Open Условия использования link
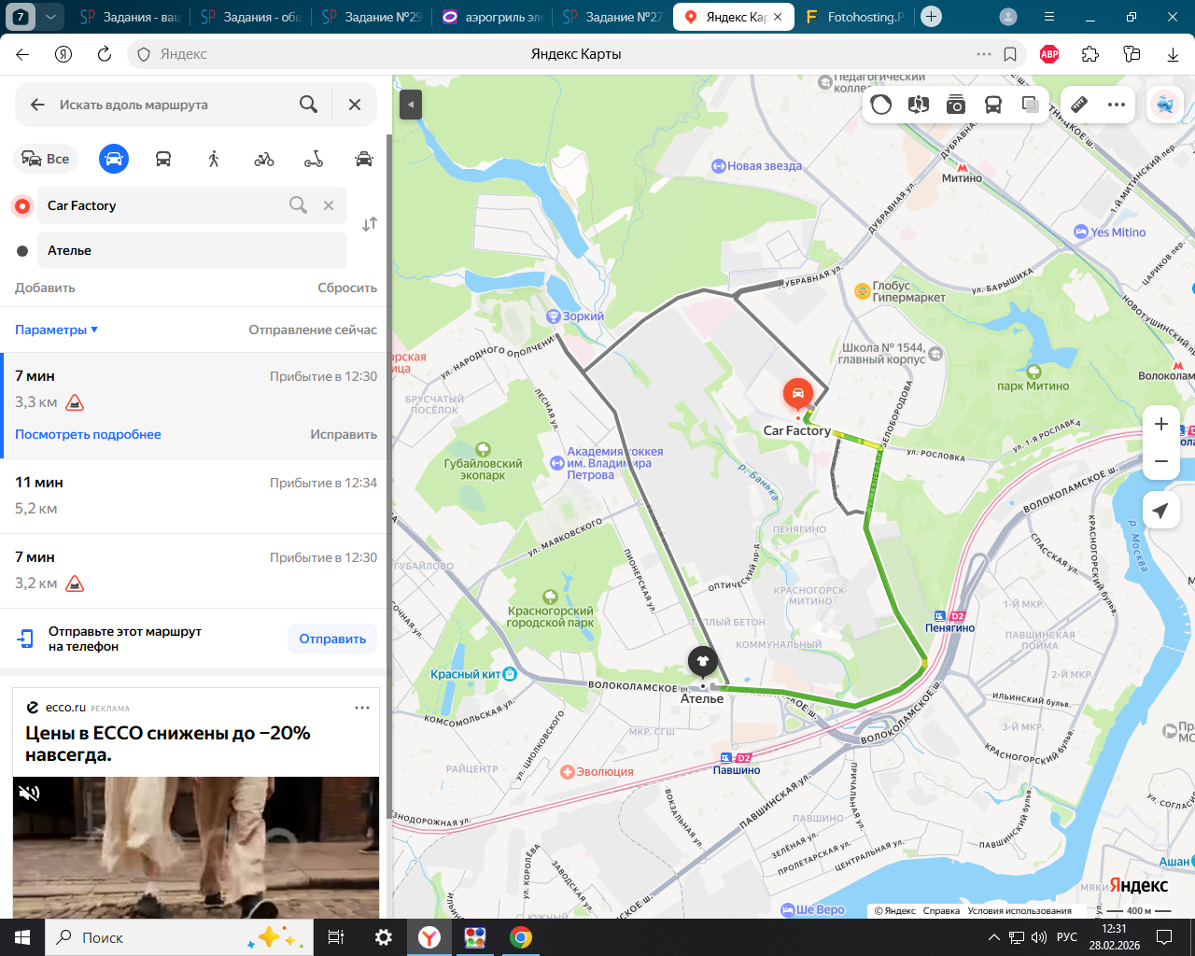 pyautogui.click(x=1019, y=911)
